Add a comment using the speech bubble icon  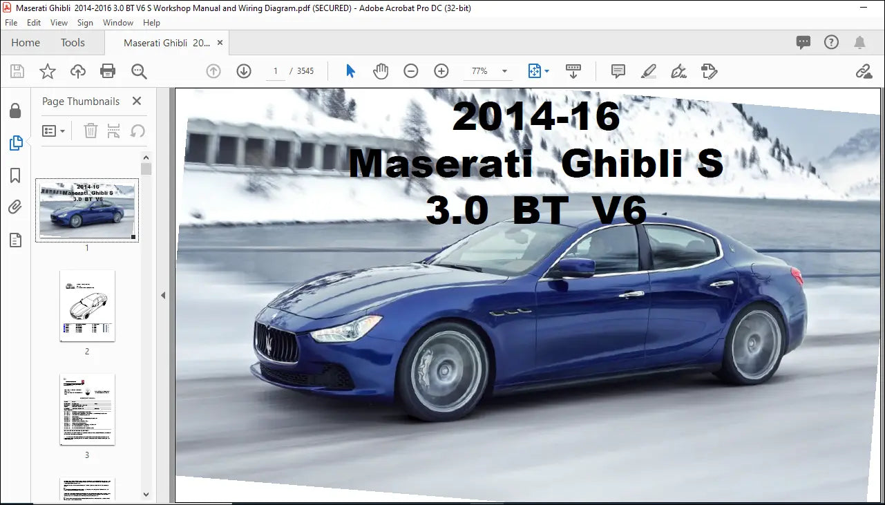618,70
